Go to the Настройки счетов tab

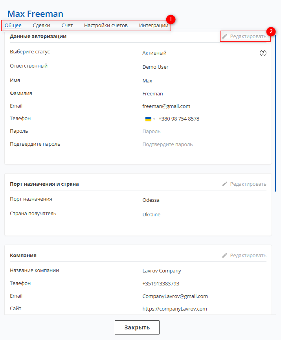tap(106, 26)
